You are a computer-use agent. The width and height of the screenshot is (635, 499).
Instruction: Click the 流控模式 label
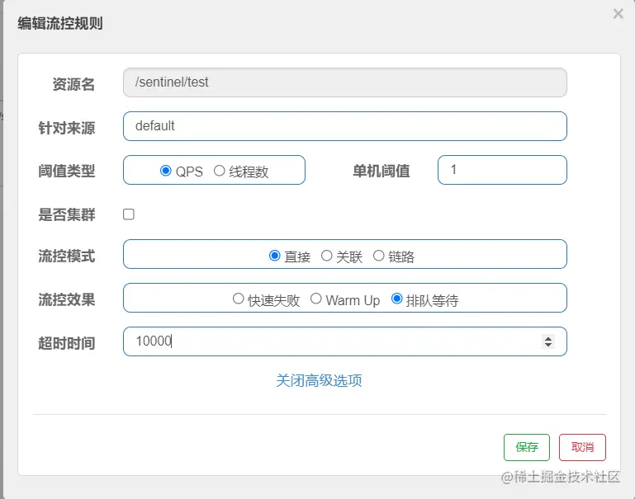pyautogui.click(x=67, y=256)
